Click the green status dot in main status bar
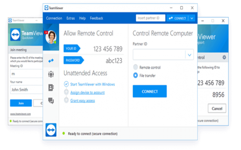Image resolution: width=241 pixels, height=150 pixels. [64, 133]
